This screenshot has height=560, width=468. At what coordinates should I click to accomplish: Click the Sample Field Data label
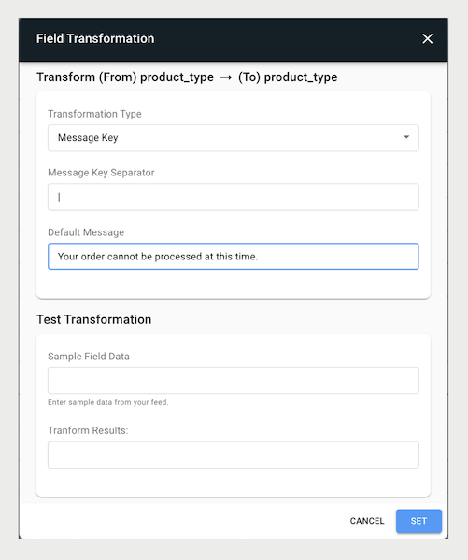click(89, 357)
